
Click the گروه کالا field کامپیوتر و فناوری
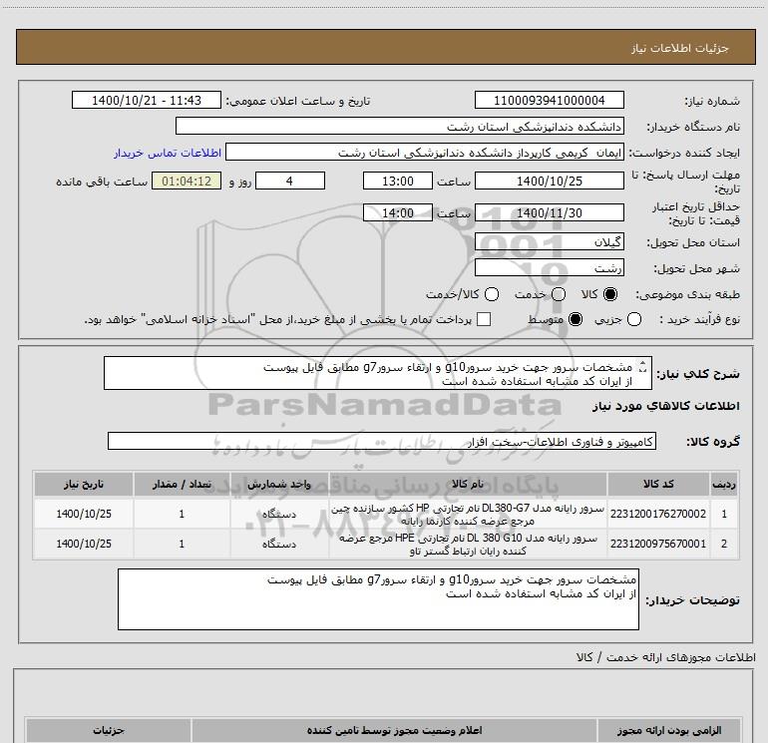382,441
